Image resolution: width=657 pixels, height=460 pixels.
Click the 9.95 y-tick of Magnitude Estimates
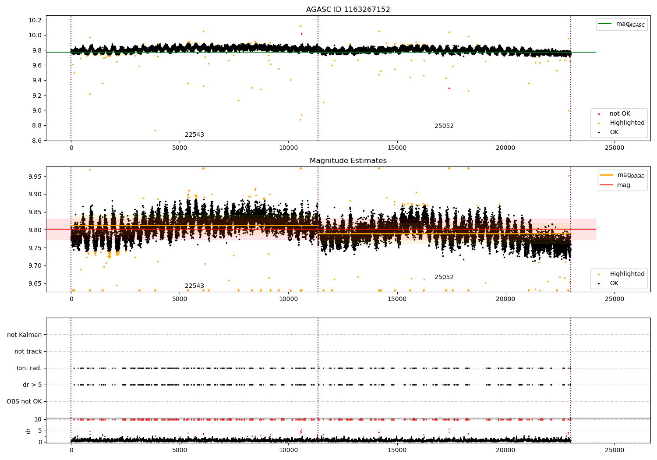coord(35,177)
